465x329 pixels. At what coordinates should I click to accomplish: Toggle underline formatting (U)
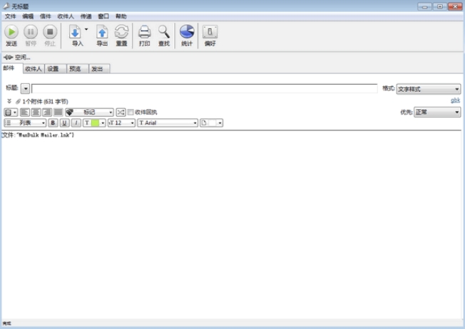point(64,122)
